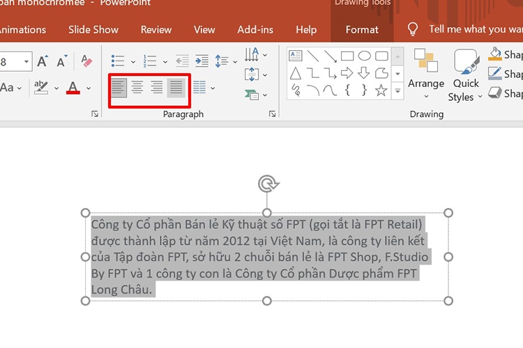Image resolution: width=523 pixels, height=348 pixels.
Task: Apply red font color
Action: pos(73,88)
